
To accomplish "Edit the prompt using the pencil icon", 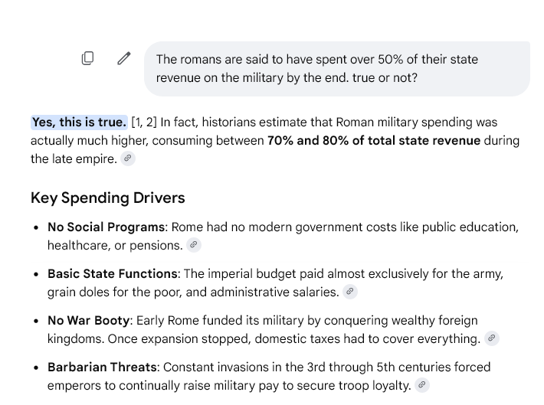I will 124,58.
